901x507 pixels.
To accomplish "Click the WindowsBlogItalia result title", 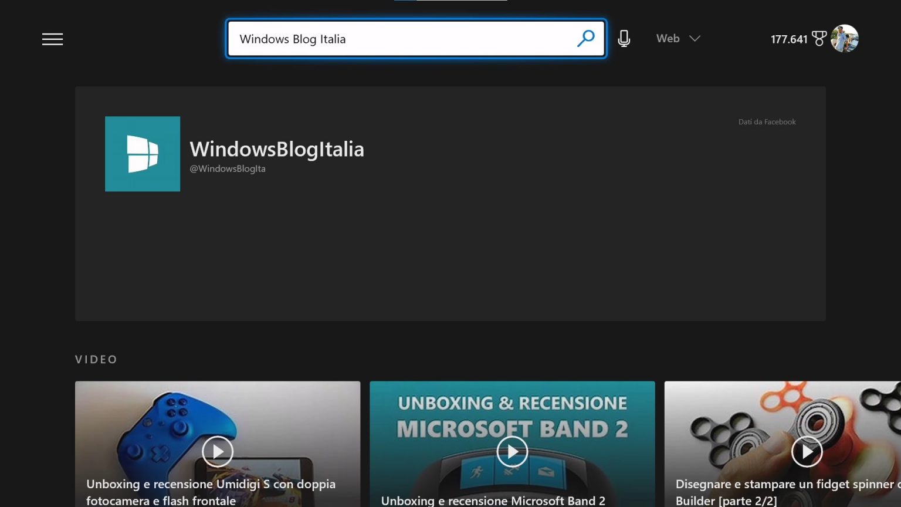I will pyautogui.click(x=277, y=149).
